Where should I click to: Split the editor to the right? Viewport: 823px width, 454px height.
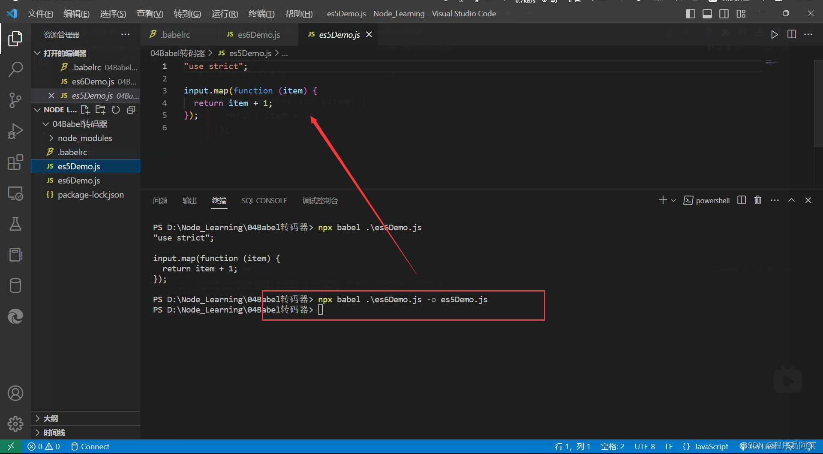[792, 34]
